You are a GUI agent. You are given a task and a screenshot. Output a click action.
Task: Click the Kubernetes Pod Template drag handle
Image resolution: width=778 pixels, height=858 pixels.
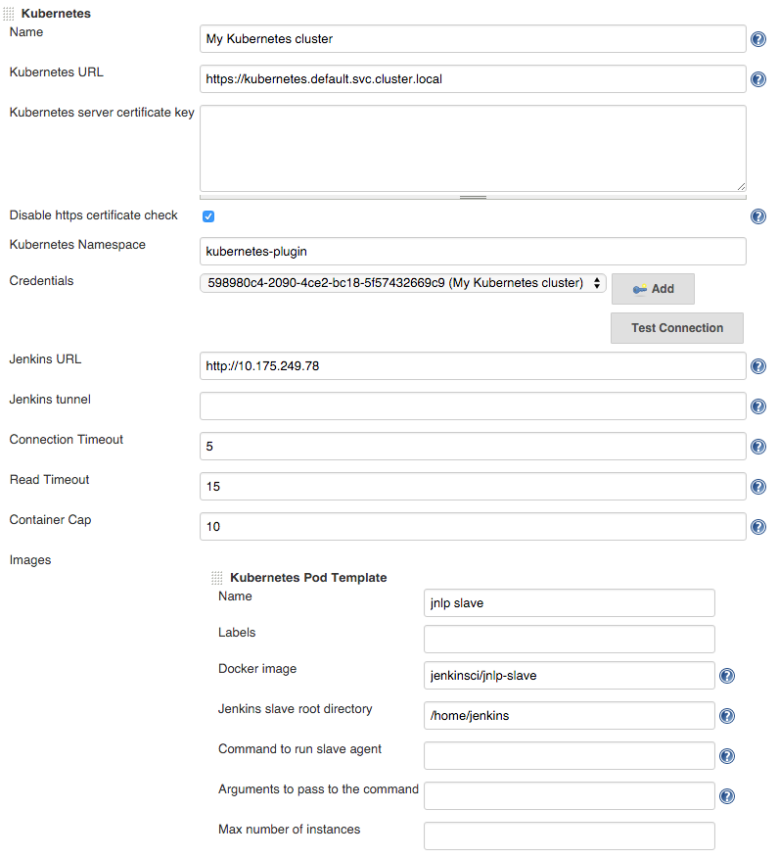point(217,578)
